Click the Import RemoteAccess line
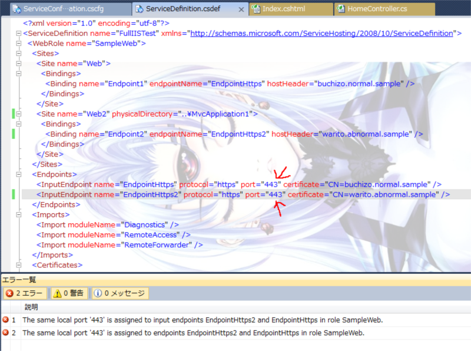Viewport: 471px width, 351px height. (x=114, y=235)
